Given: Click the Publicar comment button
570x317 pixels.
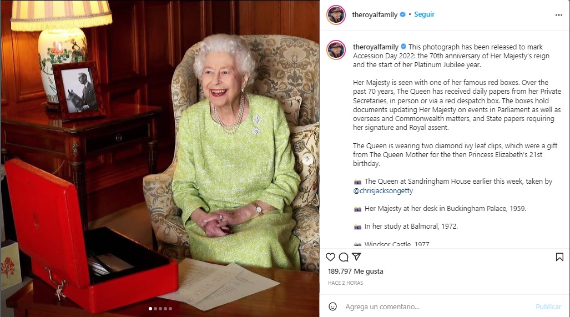Looking at the screenshot, I should tap(548, 307).
